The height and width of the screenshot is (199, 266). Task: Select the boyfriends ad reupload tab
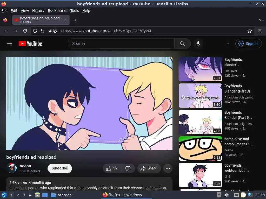pos(41,20)
